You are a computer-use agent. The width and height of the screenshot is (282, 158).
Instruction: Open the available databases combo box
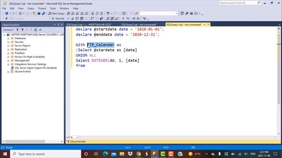(x=32, y=18)
